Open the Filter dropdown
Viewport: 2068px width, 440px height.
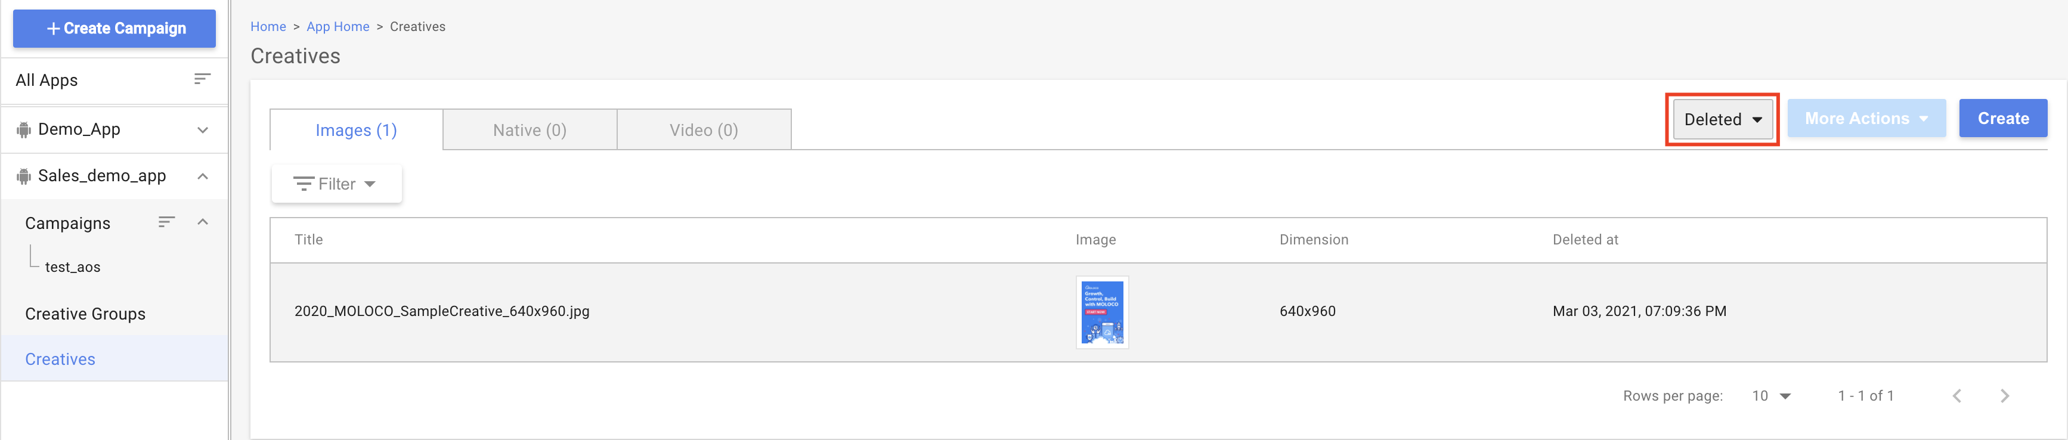pos(336,184)
